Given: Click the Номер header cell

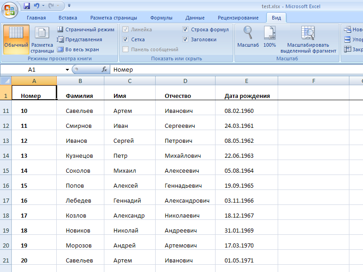Looking at the screenshot, I should point(34,93).
